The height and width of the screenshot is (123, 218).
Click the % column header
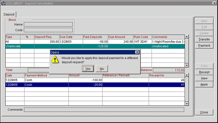click(x=27, y=37)
